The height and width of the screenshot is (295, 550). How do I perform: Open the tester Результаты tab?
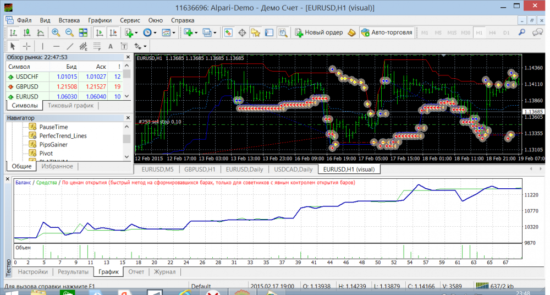(73, 272)
